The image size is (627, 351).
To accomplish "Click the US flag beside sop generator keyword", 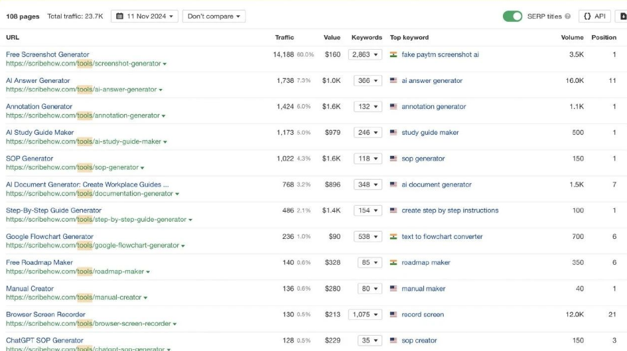I will 393,159.
